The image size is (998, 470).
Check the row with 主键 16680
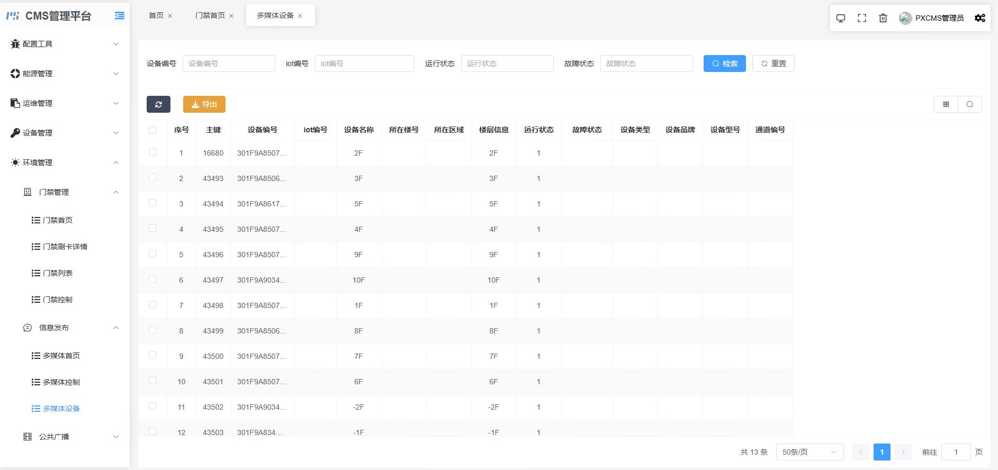coord(152,152)
